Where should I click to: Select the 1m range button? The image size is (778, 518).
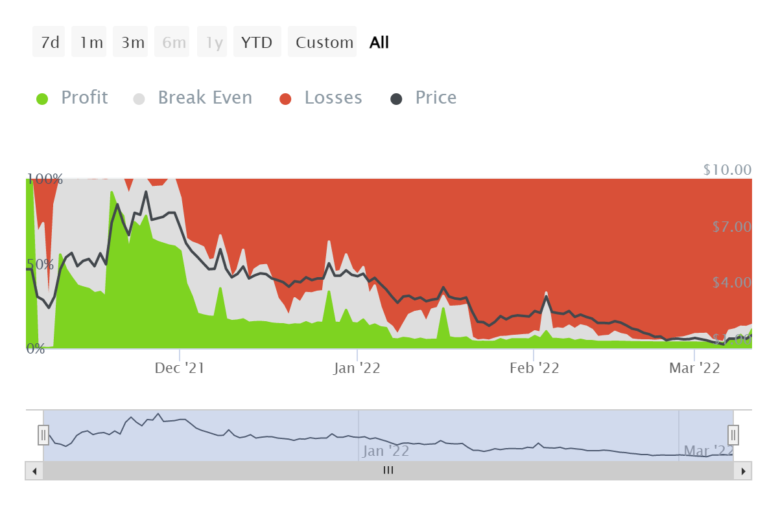(89, 41)
